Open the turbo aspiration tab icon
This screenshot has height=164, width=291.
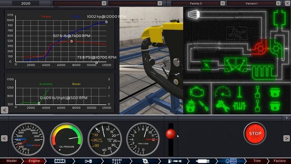point(145,161)
